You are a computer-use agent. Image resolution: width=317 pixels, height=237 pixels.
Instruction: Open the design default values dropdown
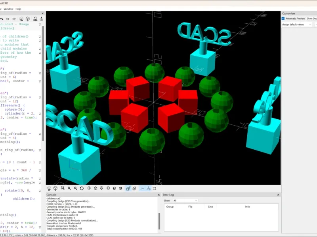(x=296, y=24)
